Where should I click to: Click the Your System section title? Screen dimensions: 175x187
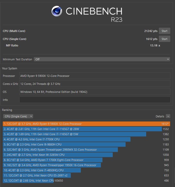point(10,68)
